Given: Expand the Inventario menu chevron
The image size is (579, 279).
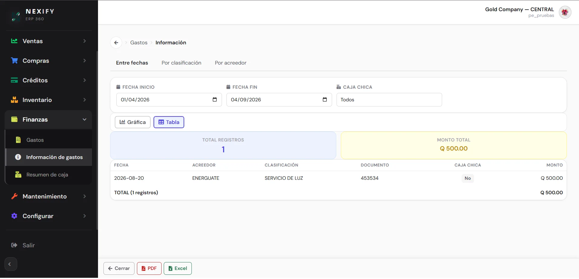Looking at the screenshot, I should point(84,100).
